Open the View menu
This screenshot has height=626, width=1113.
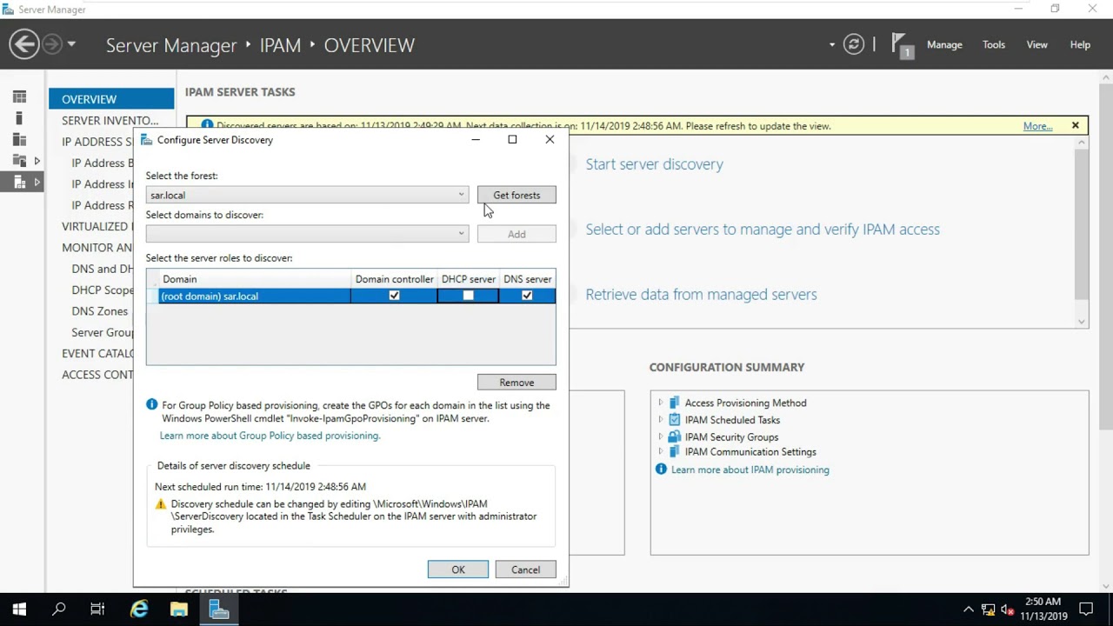pos(1037,44)
